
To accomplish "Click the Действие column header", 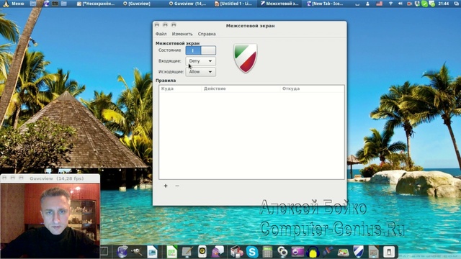I will point(241,88).
